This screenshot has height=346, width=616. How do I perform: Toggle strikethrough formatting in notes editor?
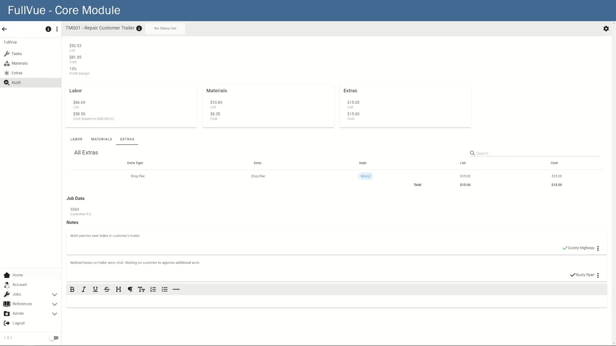point(107,289)
